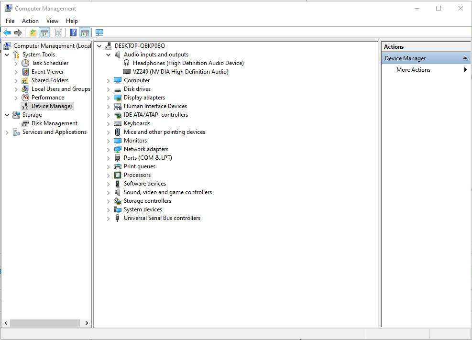Expand the Display adapters category
The width and height of the screenshot is (472, 340).
tap(109, 98)
